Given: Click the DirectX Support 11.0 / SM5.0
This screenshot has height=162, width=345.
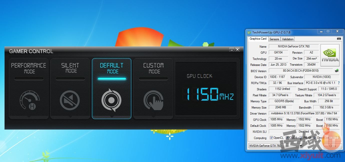Looking at the screenshot, I should 329,89.
